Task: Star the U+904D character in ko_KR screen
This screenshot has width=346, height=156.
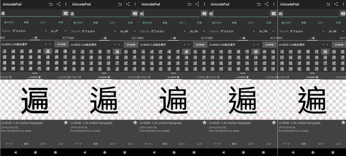Action: pos(135,123)
